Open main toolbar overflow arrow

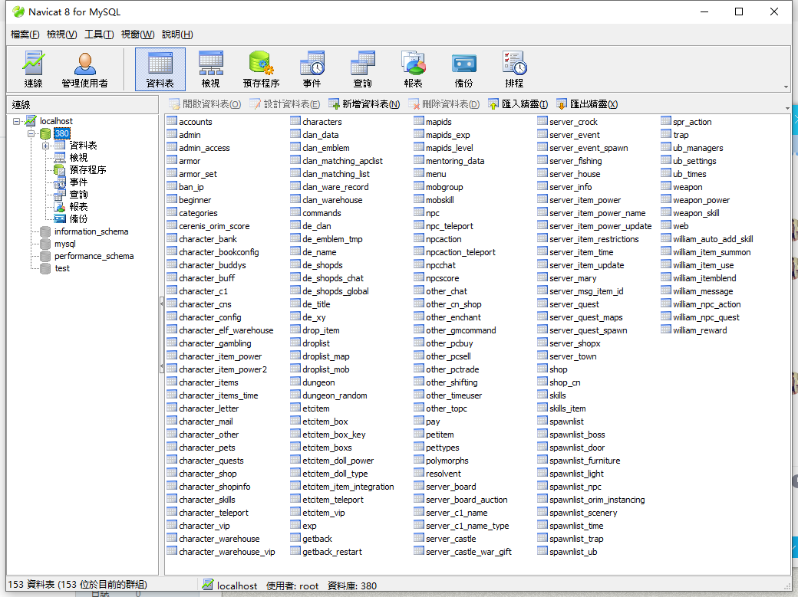tap(786, 87)
